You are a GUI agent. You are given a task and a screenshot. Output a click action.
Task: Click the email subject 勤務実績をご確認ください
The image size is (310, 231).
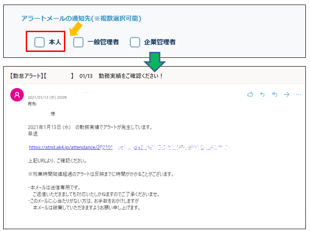click(131, 76)
